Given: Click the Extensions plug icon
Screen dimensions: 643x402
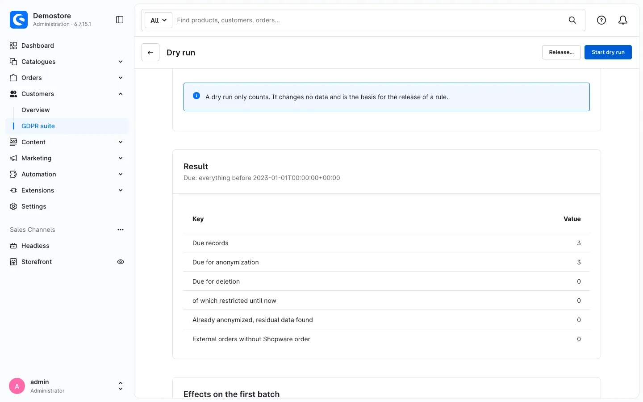Looking at the screenshot, I should [13, 190].
